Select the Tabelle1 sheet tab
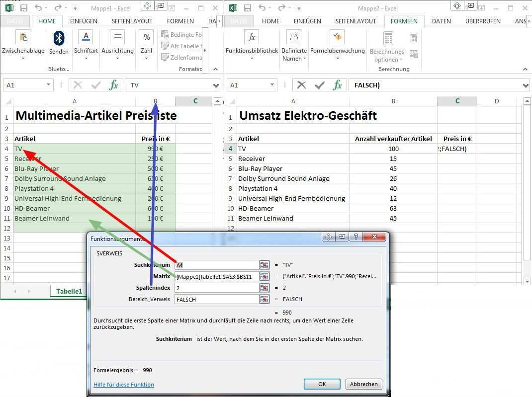The width and height of the screenshot is (532, 397). (x=69, y=291)
